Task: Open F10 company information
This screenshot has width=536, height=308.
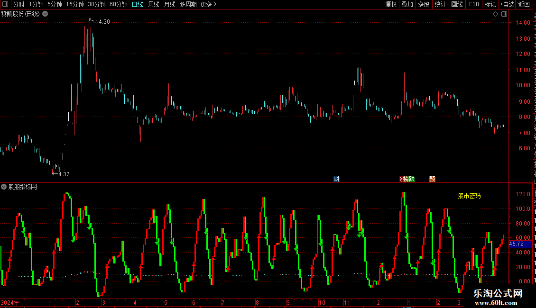Action: pos(474,4)
